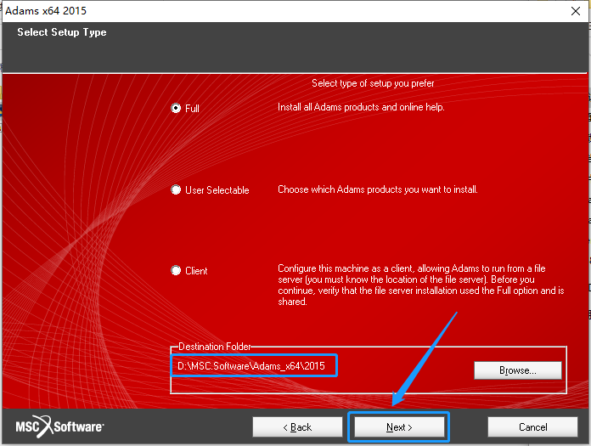Click the 'Adams x64 2015' window title
The image size is (591, 446).
coord(46,10)
